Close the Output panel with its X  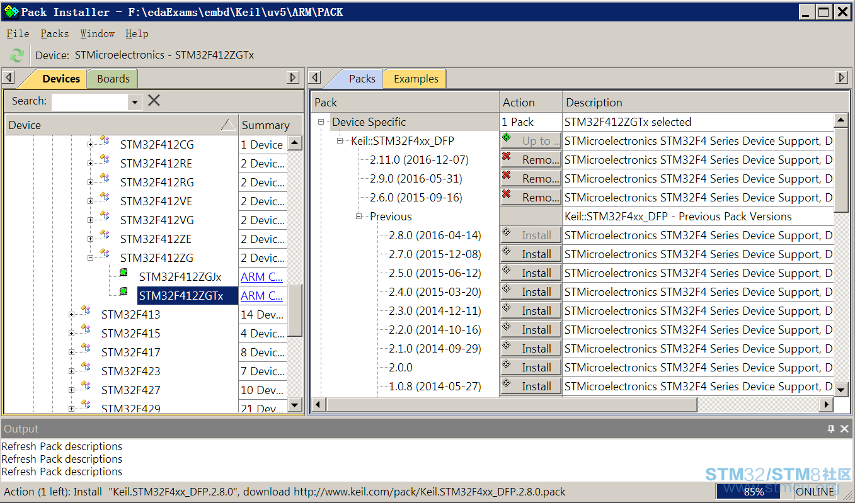tap(844, 429)
